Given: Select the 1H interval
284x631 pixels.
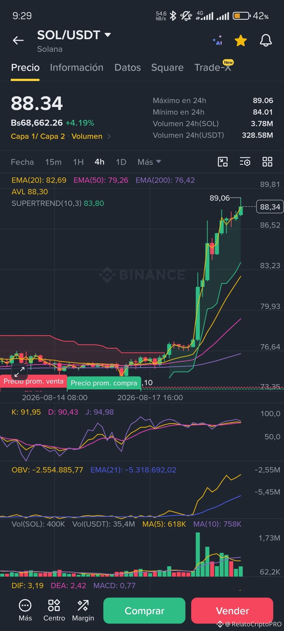Looking at the screenshot, I should pos(78,162).
